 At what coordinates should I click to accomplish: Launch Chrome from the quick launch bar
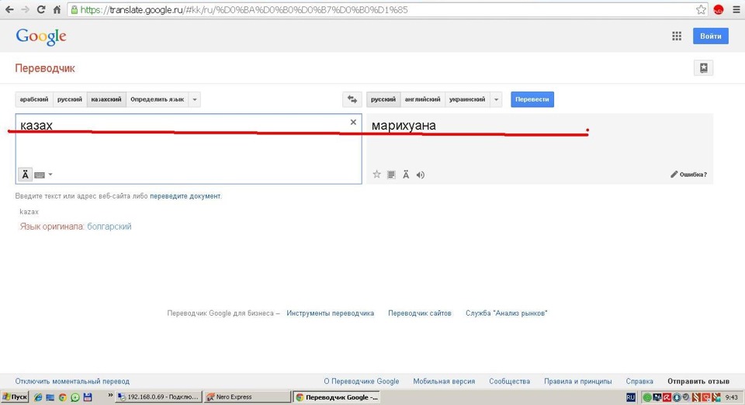(x=63, y=397)
